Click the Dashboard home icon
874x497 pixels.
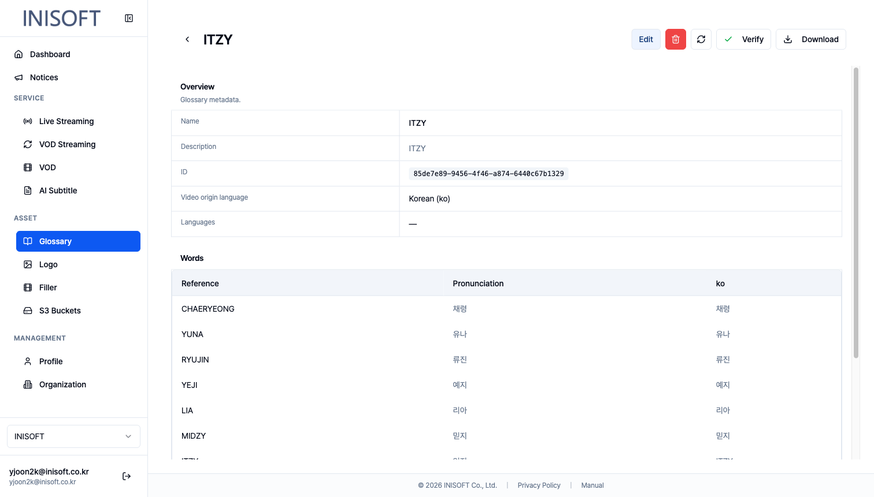[x=18, y=54]
